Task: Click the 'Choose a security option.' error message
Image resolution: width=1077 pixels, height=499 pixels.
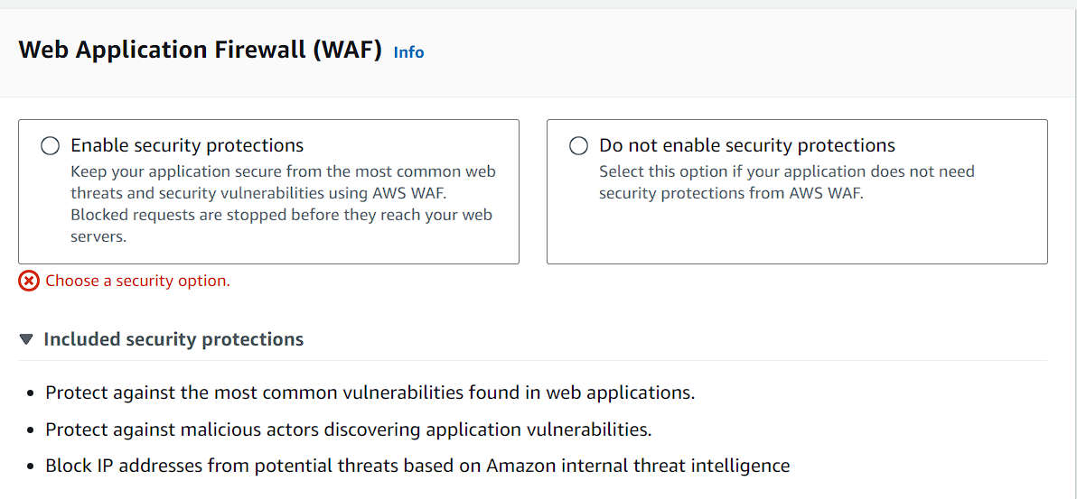Action: [137, 281]
